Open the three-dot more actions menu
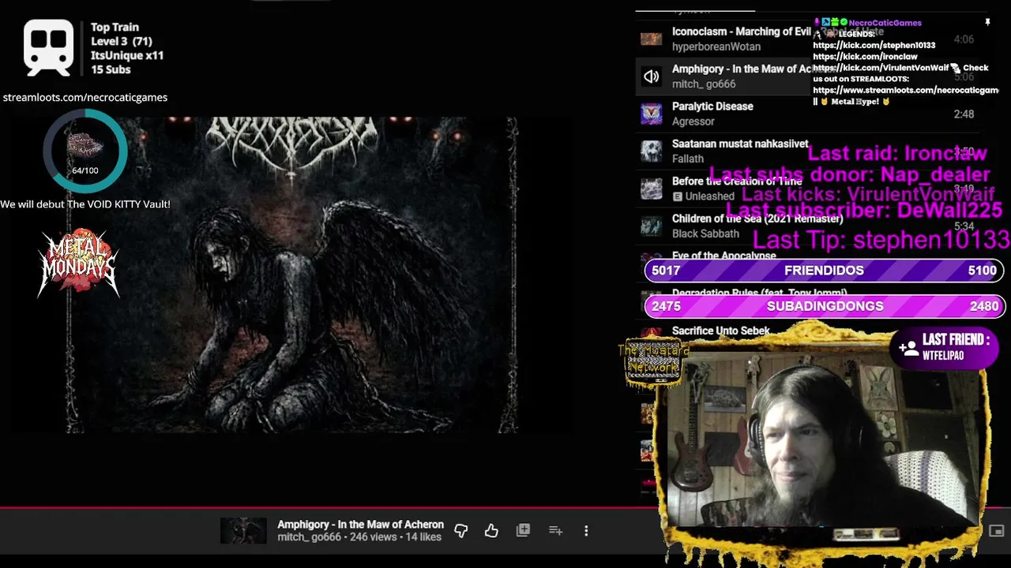 (x=586, y=531)
